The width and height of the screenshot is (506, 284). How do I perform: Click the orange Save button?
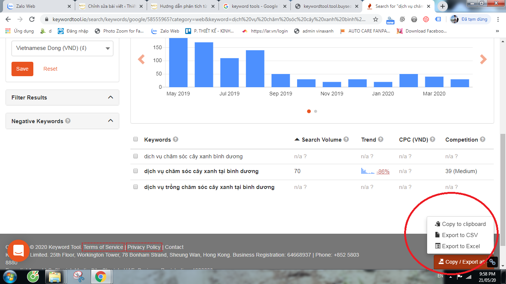pos(22,69)
